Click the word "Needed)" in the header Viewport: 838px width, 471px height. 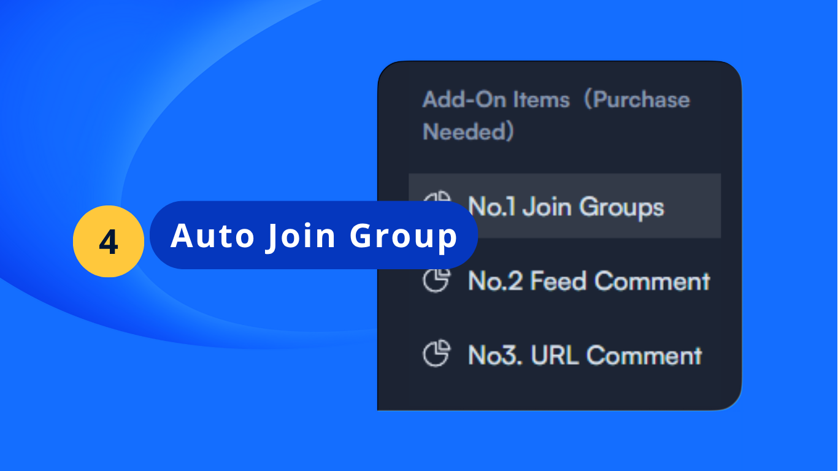468,132
